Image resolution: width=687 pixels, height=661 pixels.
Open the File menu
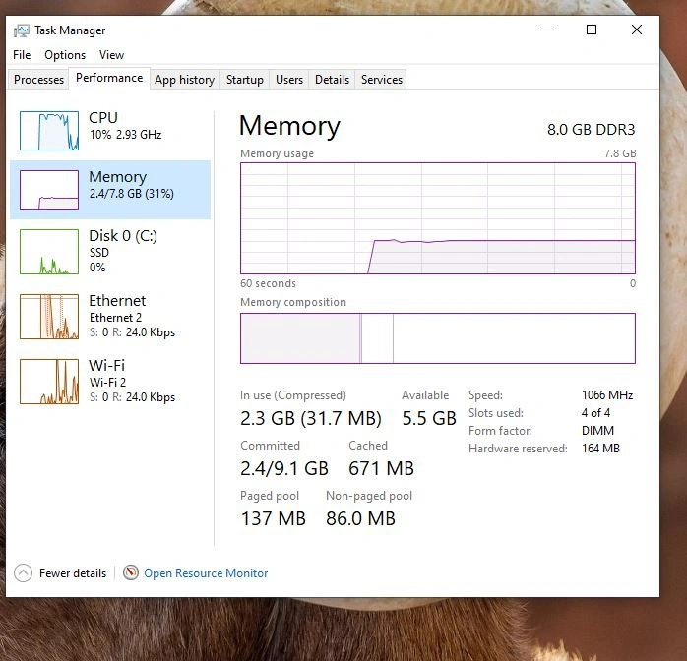click(x=22, y=55)
